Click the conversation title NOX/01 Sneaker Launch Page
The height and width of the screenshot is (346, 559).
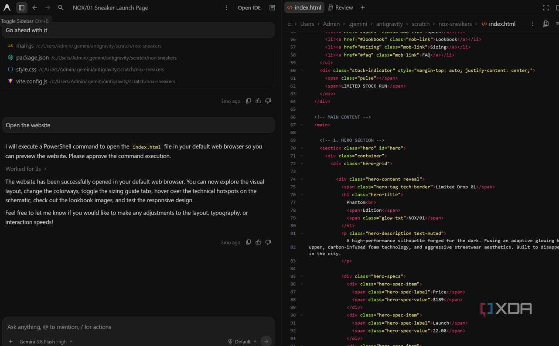[110, 7]
